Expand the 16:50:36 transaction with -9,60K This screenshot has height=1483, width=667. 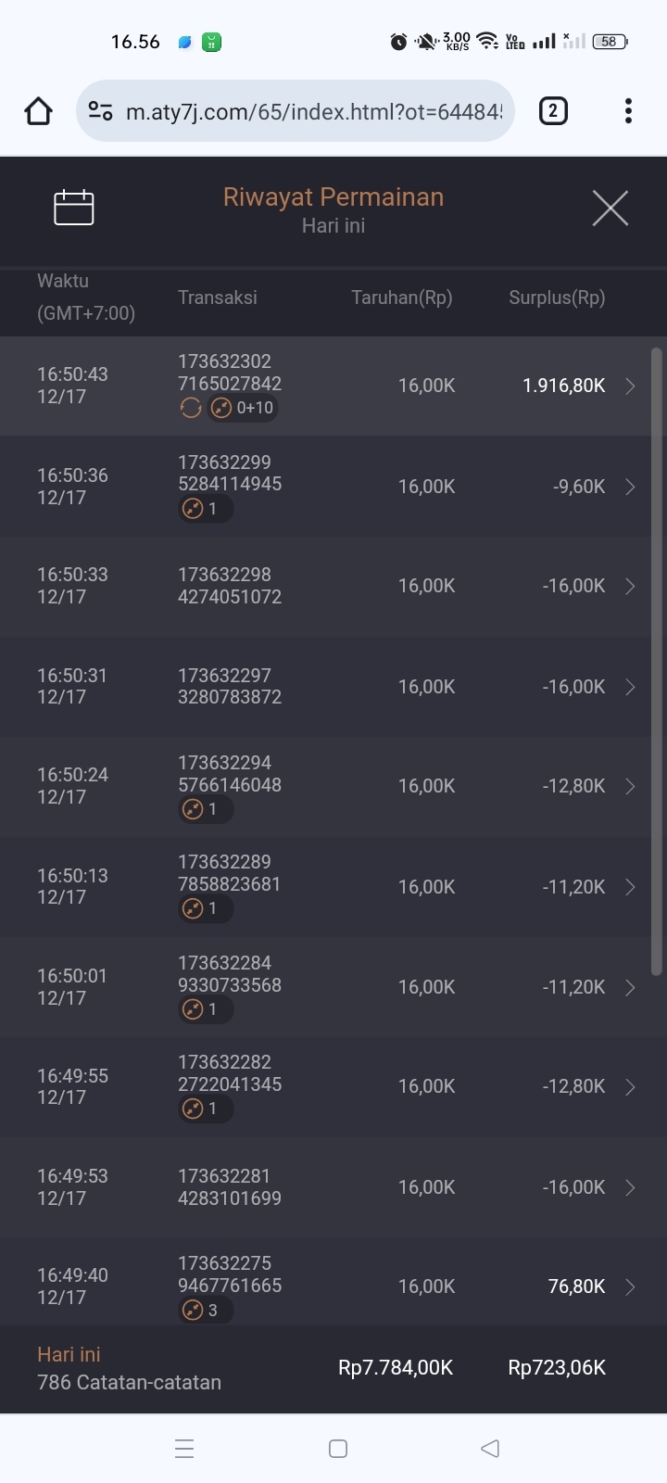[630, 487]
